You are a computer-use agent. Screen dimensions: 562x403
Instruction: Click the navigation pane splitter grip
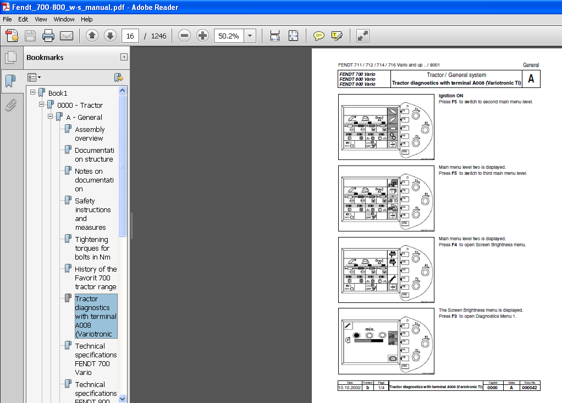click(x=131, y=225)
